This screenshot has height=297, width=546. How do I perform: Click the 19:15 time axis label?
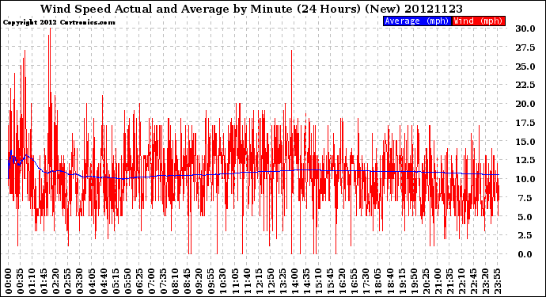pos(402,281)
